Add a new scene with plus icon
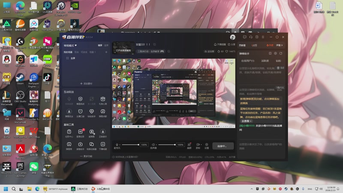This screenshot has height=193, width=343. tap(106, 52)
